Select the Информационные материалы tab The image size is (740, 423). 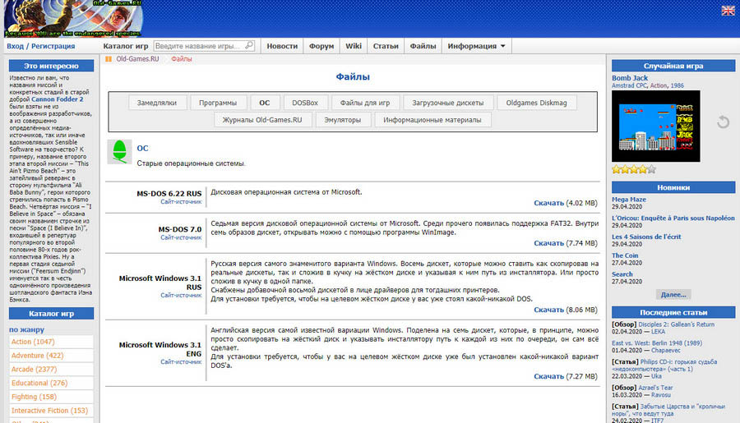click(432, 120)
